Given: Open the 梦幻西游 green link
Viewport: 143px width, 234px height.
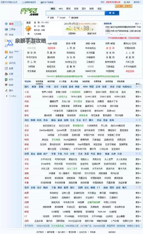Looking at the screenshot, I should coord(78,101).
